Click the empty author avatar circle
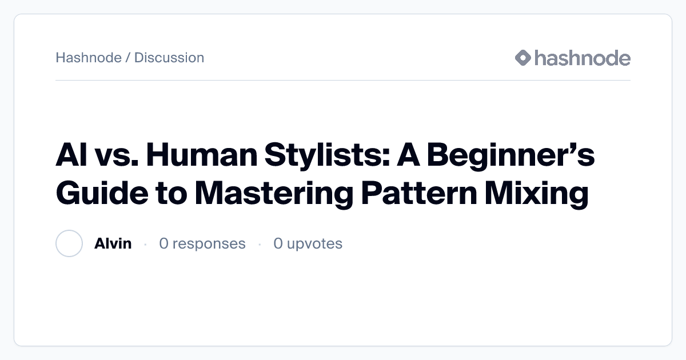The height and width of the screenshot is (360, 686). 69,243
